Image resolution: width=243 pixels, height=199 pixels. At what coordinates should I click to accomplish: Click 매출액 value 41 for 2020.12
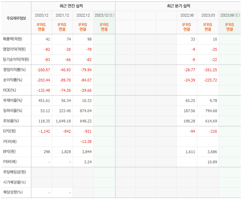click(x=48, y=39)
